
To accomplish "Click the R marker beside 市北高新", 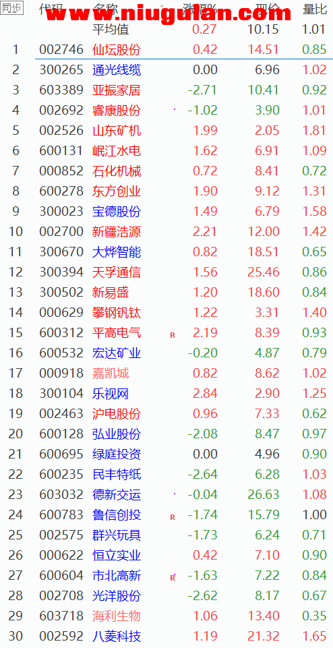I will 173,578.
